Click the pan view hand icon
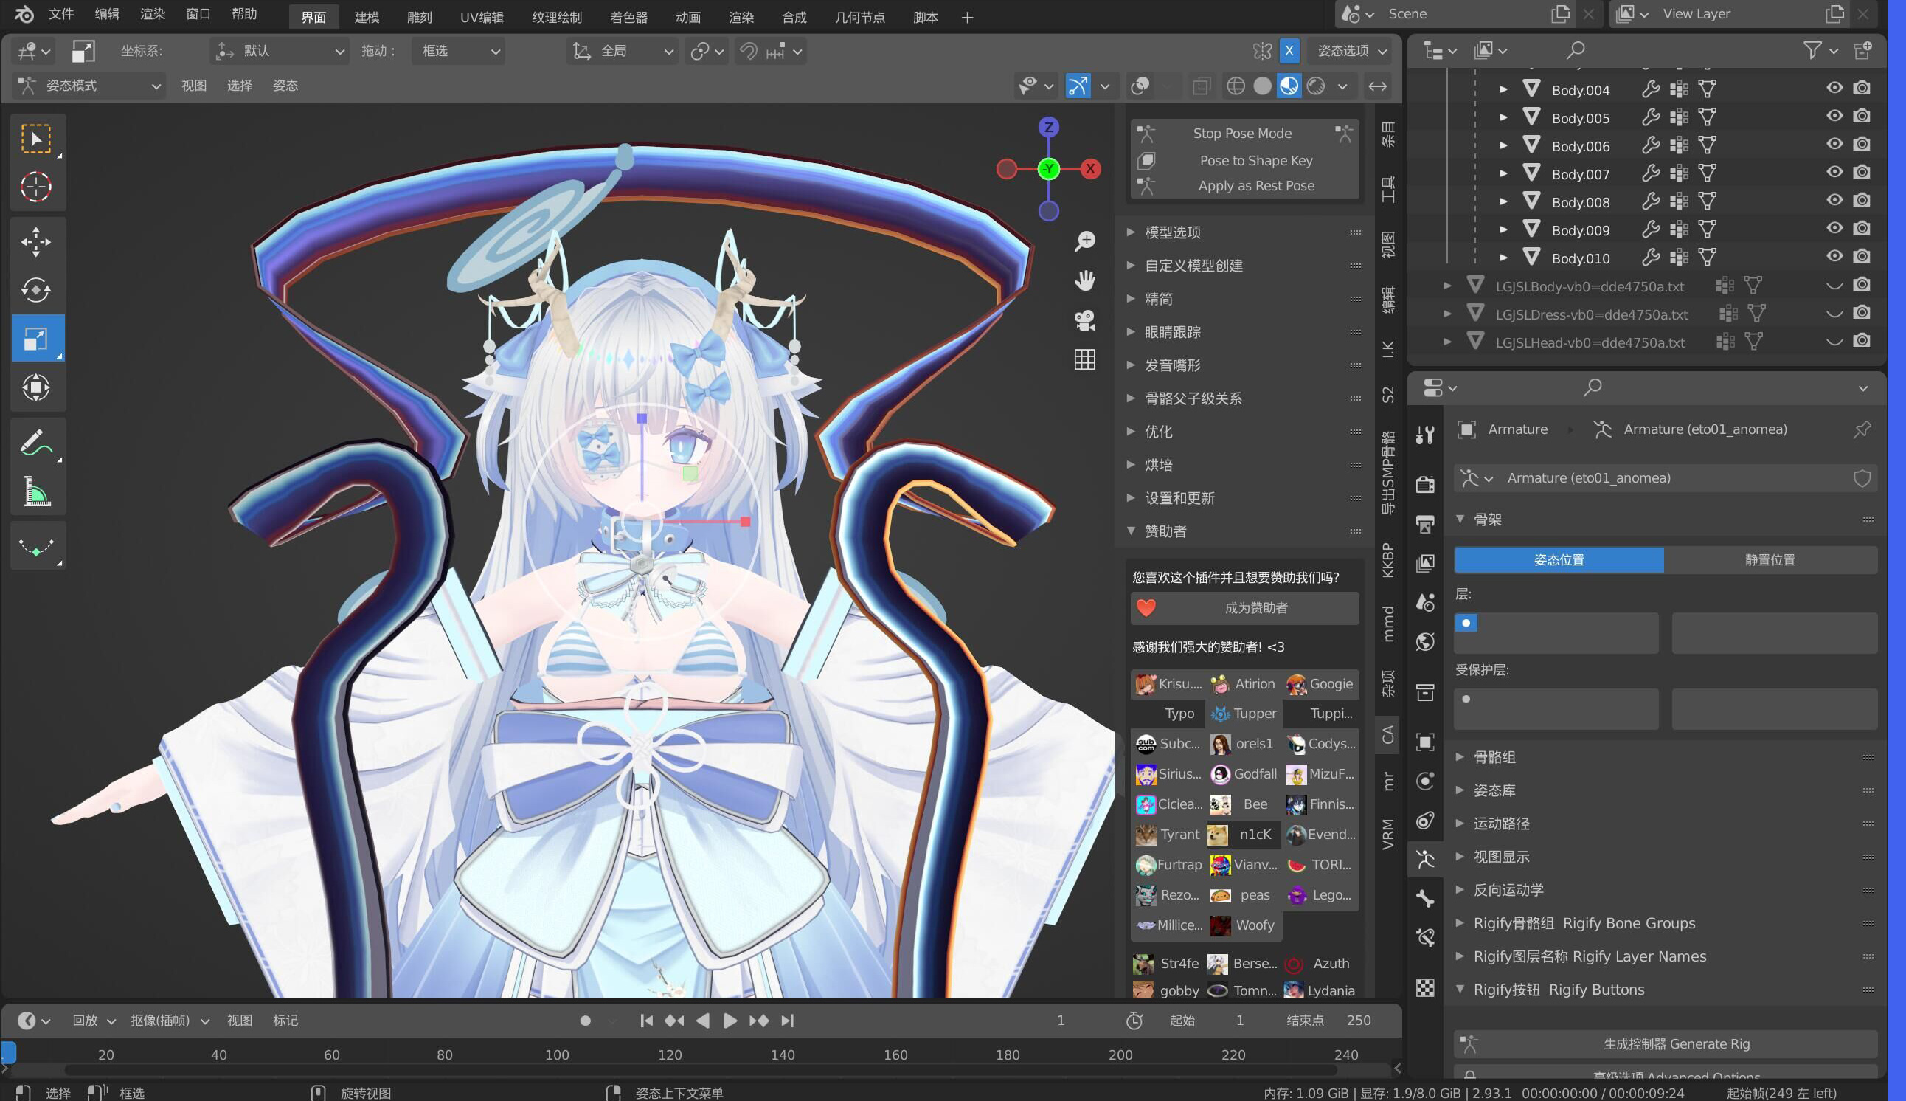Screen dimensions: 1906x1101 click(1085, 280)
